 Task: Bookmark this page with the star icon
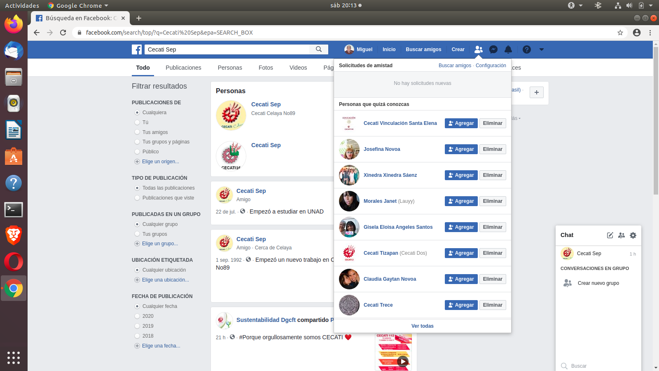(620, 33)
